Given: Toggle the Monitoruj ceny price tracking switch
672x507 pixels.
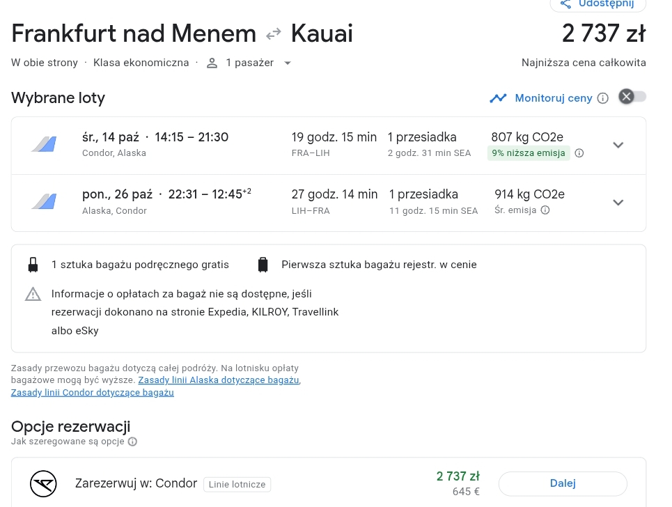Looking at the screenshot, I should pyautogui.click(x=632, y=97).
